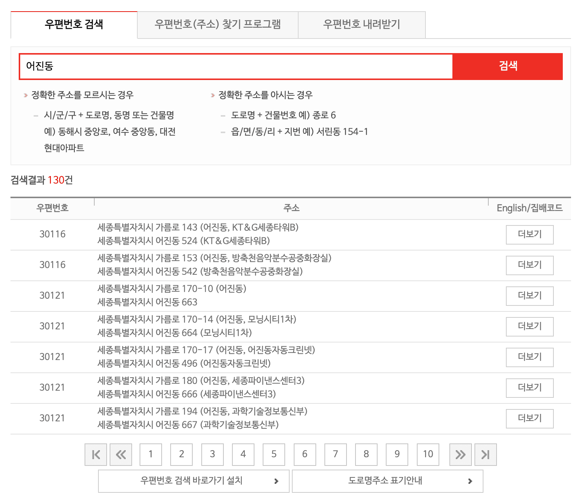Viewport: 580px width, 504px height.
Task: Click the arrow on 우편번호 검색 바로가기 설치
Action: point(277,481)
